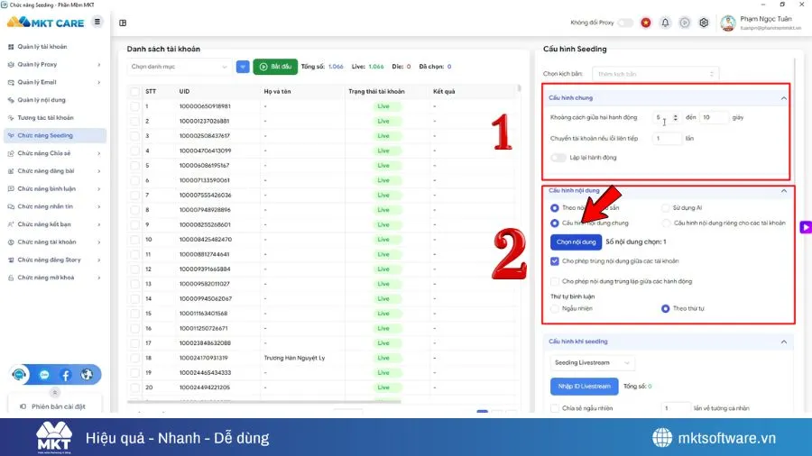Select Cấu hình nội dung chung radio option
This screenshot has width=812, height=456.
pyautogui.click(x=555, y=223)
